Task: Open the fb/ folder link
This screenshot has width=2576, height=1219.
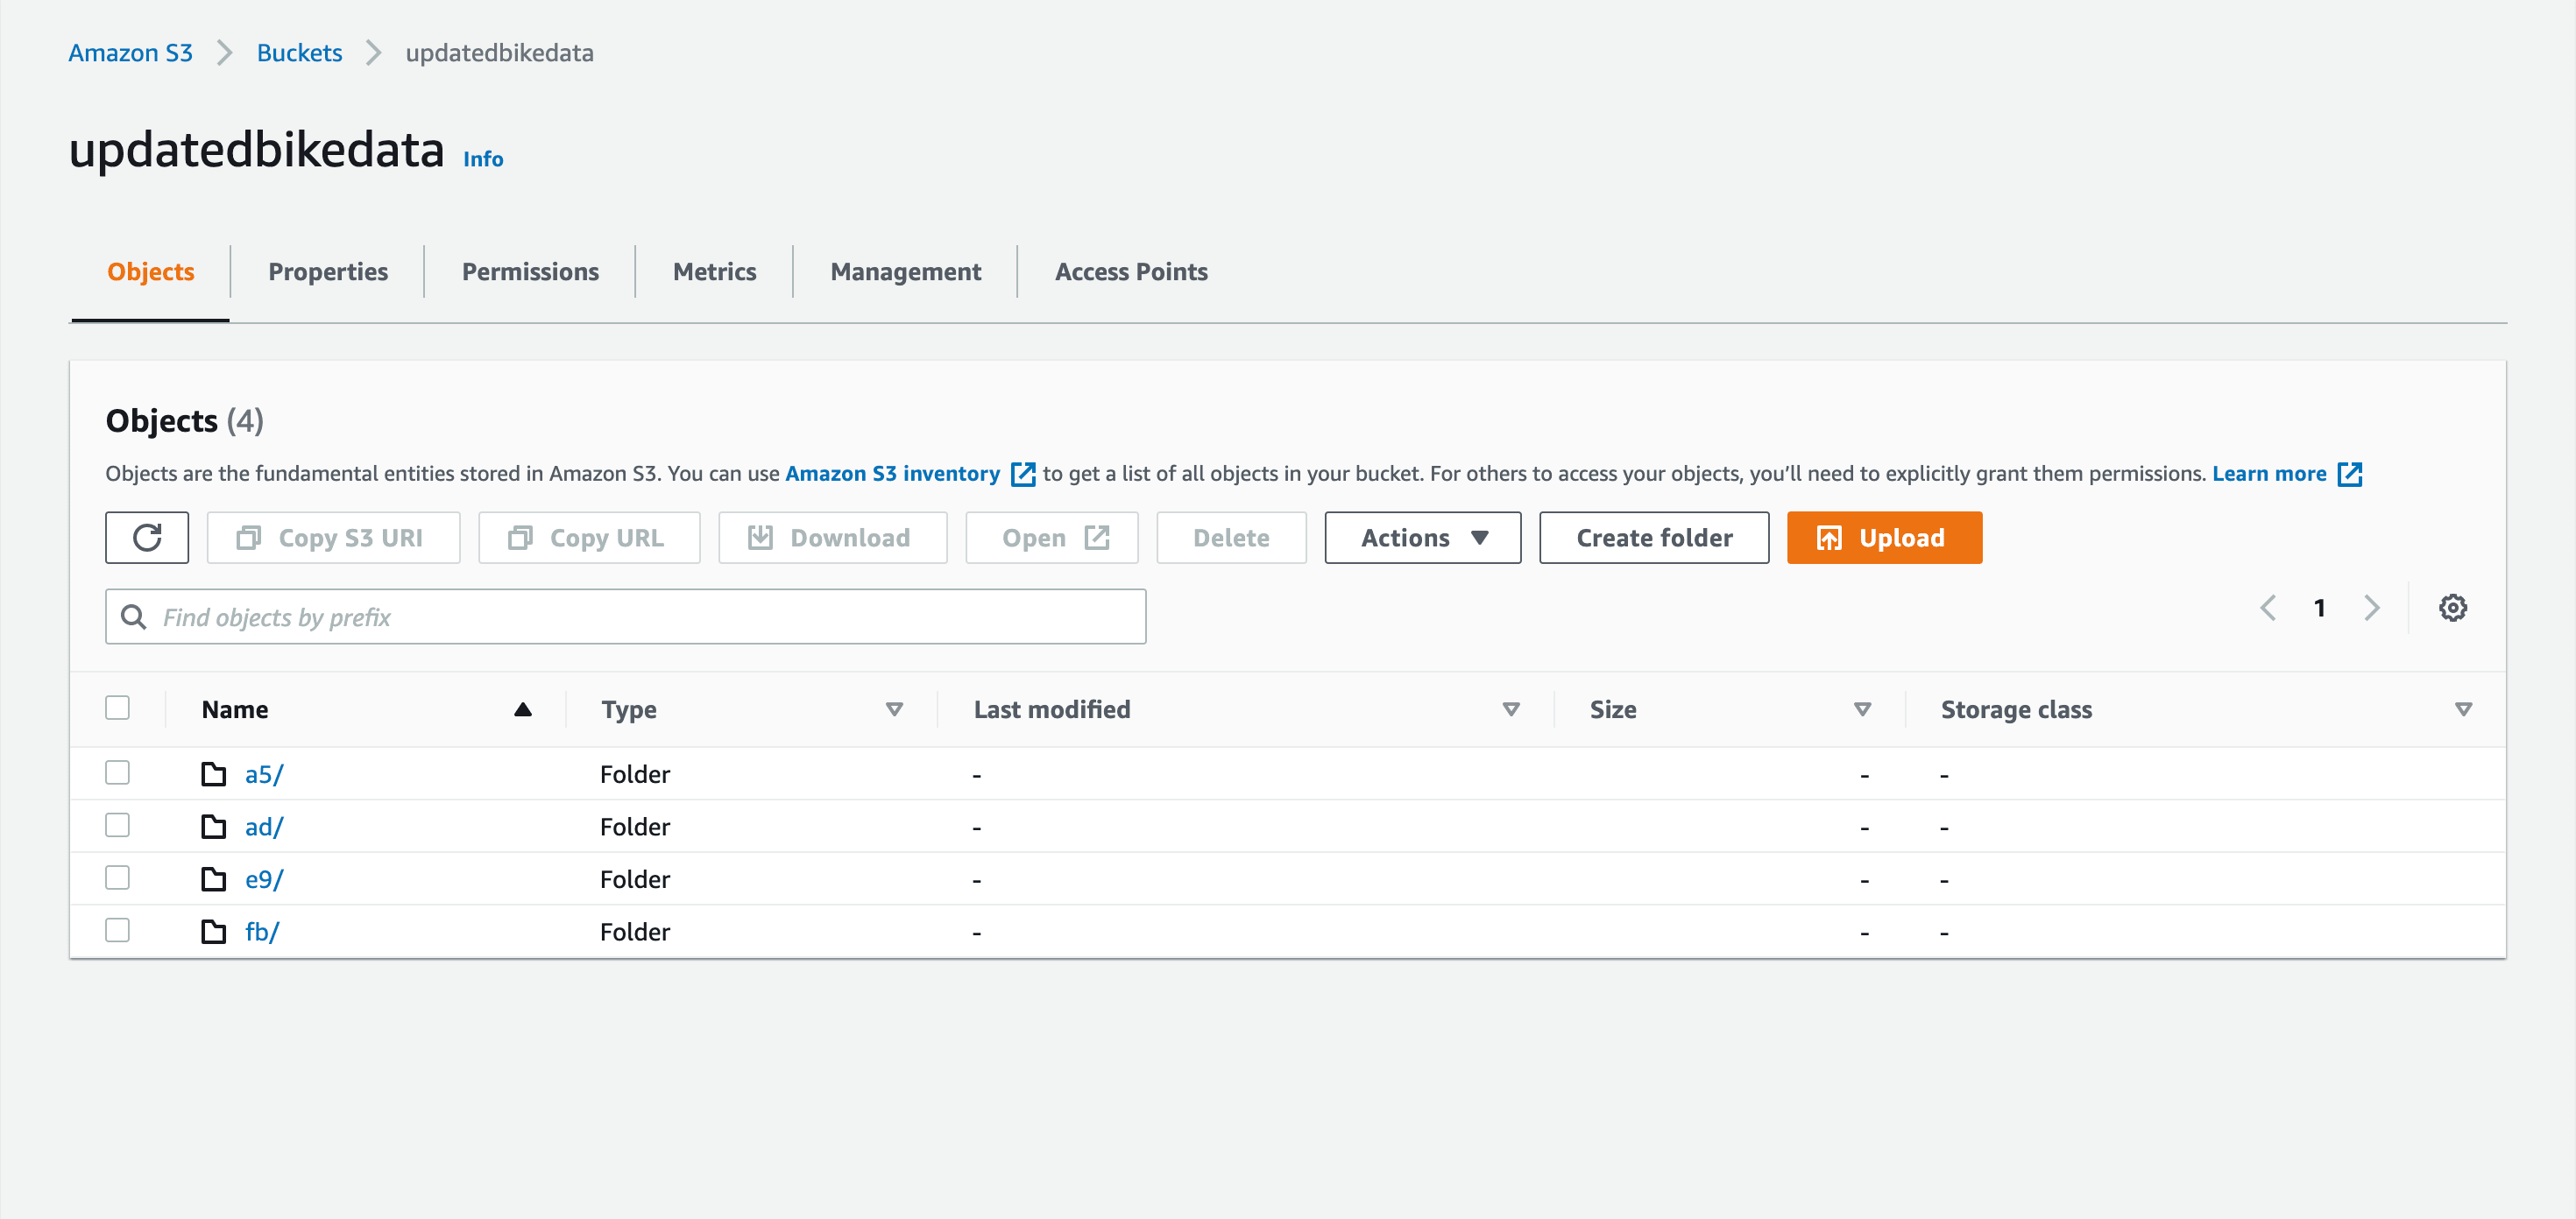Action: [261, 931]
